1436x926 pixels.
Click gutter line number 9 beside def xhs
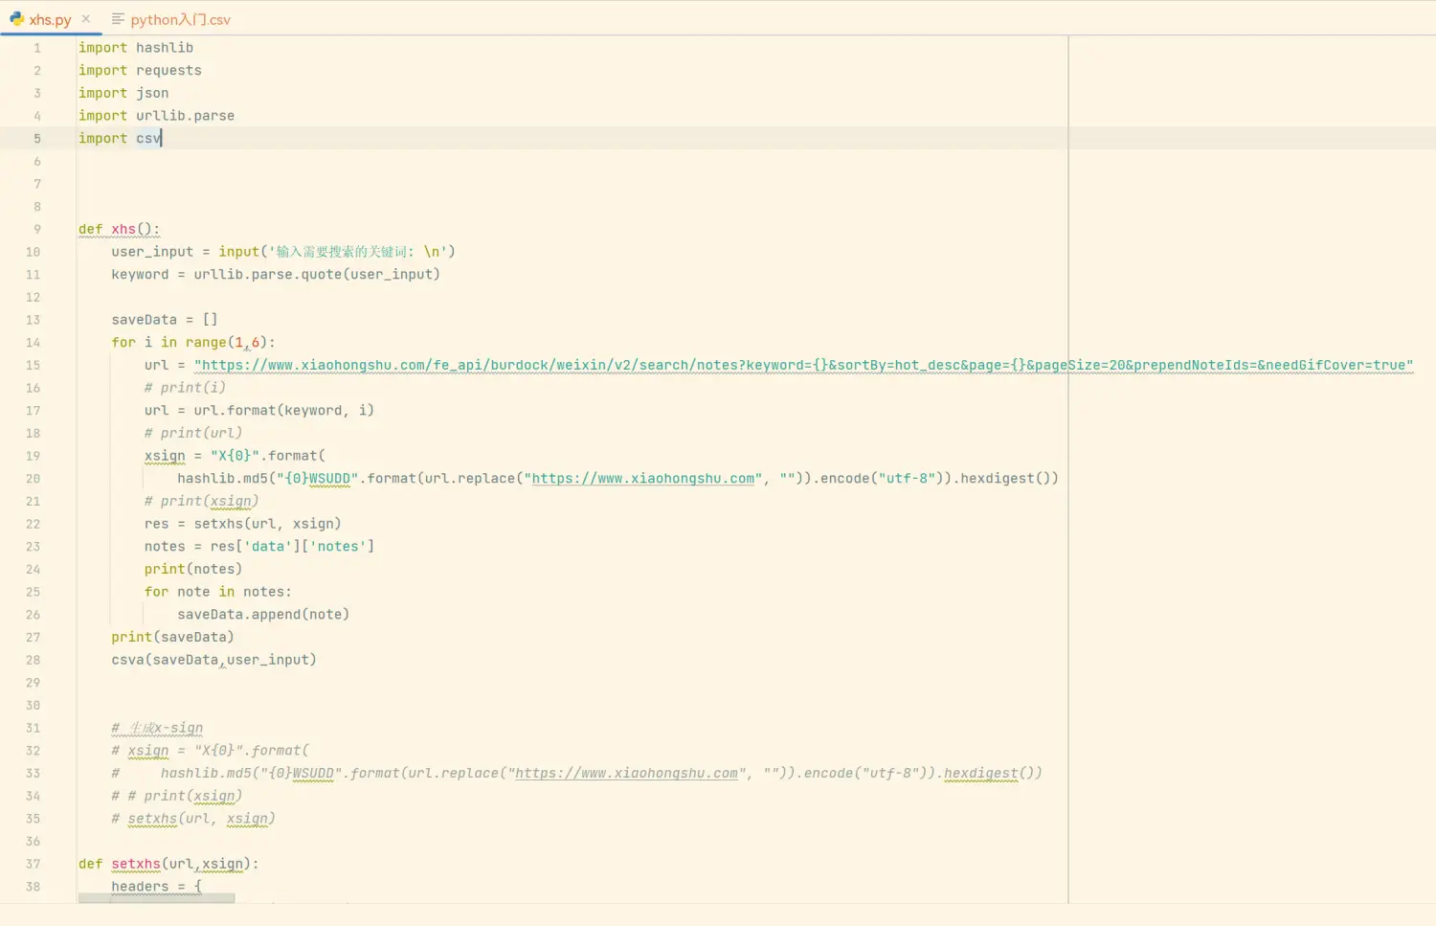tap(37, 229)
